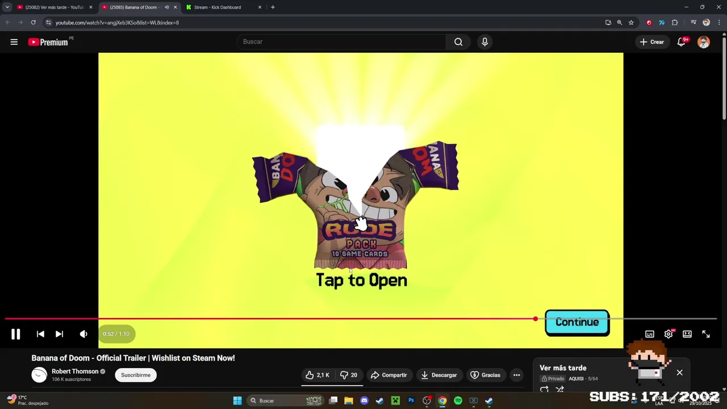Open the Windows Start menu
727x409 pixels.
click(x=237, y=400)
